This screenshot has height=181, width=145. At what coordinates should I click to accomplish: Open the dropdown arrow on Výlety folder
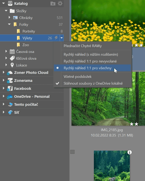(x=62, y=38)
